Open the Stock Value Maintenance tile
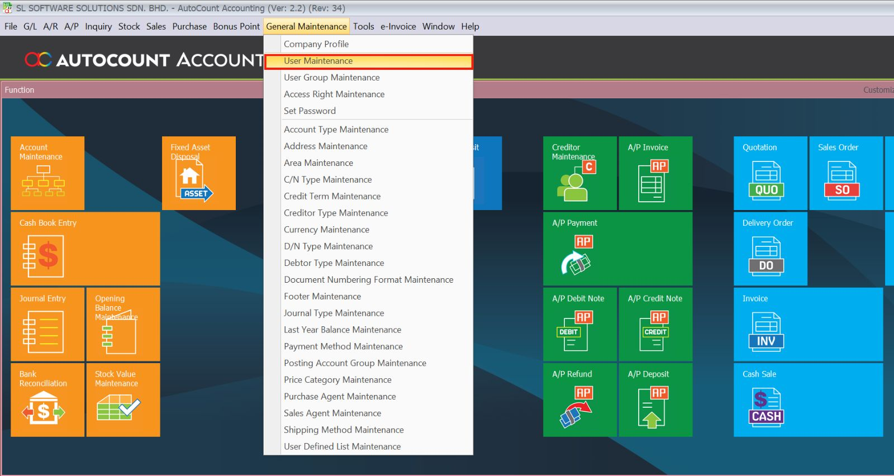Image resolution: width=894 pixels, height=476 pixels. (123, 400)
